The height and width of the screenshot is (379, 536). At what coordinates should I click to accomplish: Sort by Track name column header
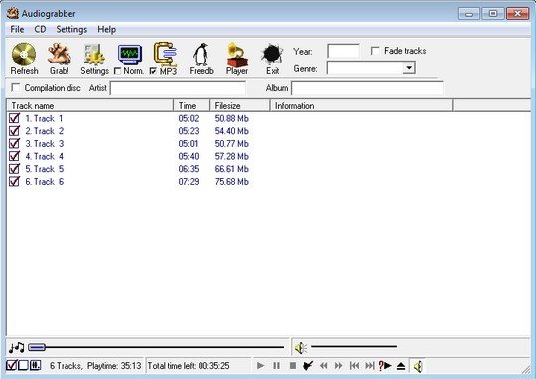90,106
